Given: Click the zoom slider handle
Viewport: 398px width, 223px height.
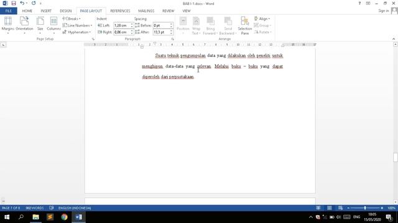Looking at the screenshot, I should (x=365, y=208).
